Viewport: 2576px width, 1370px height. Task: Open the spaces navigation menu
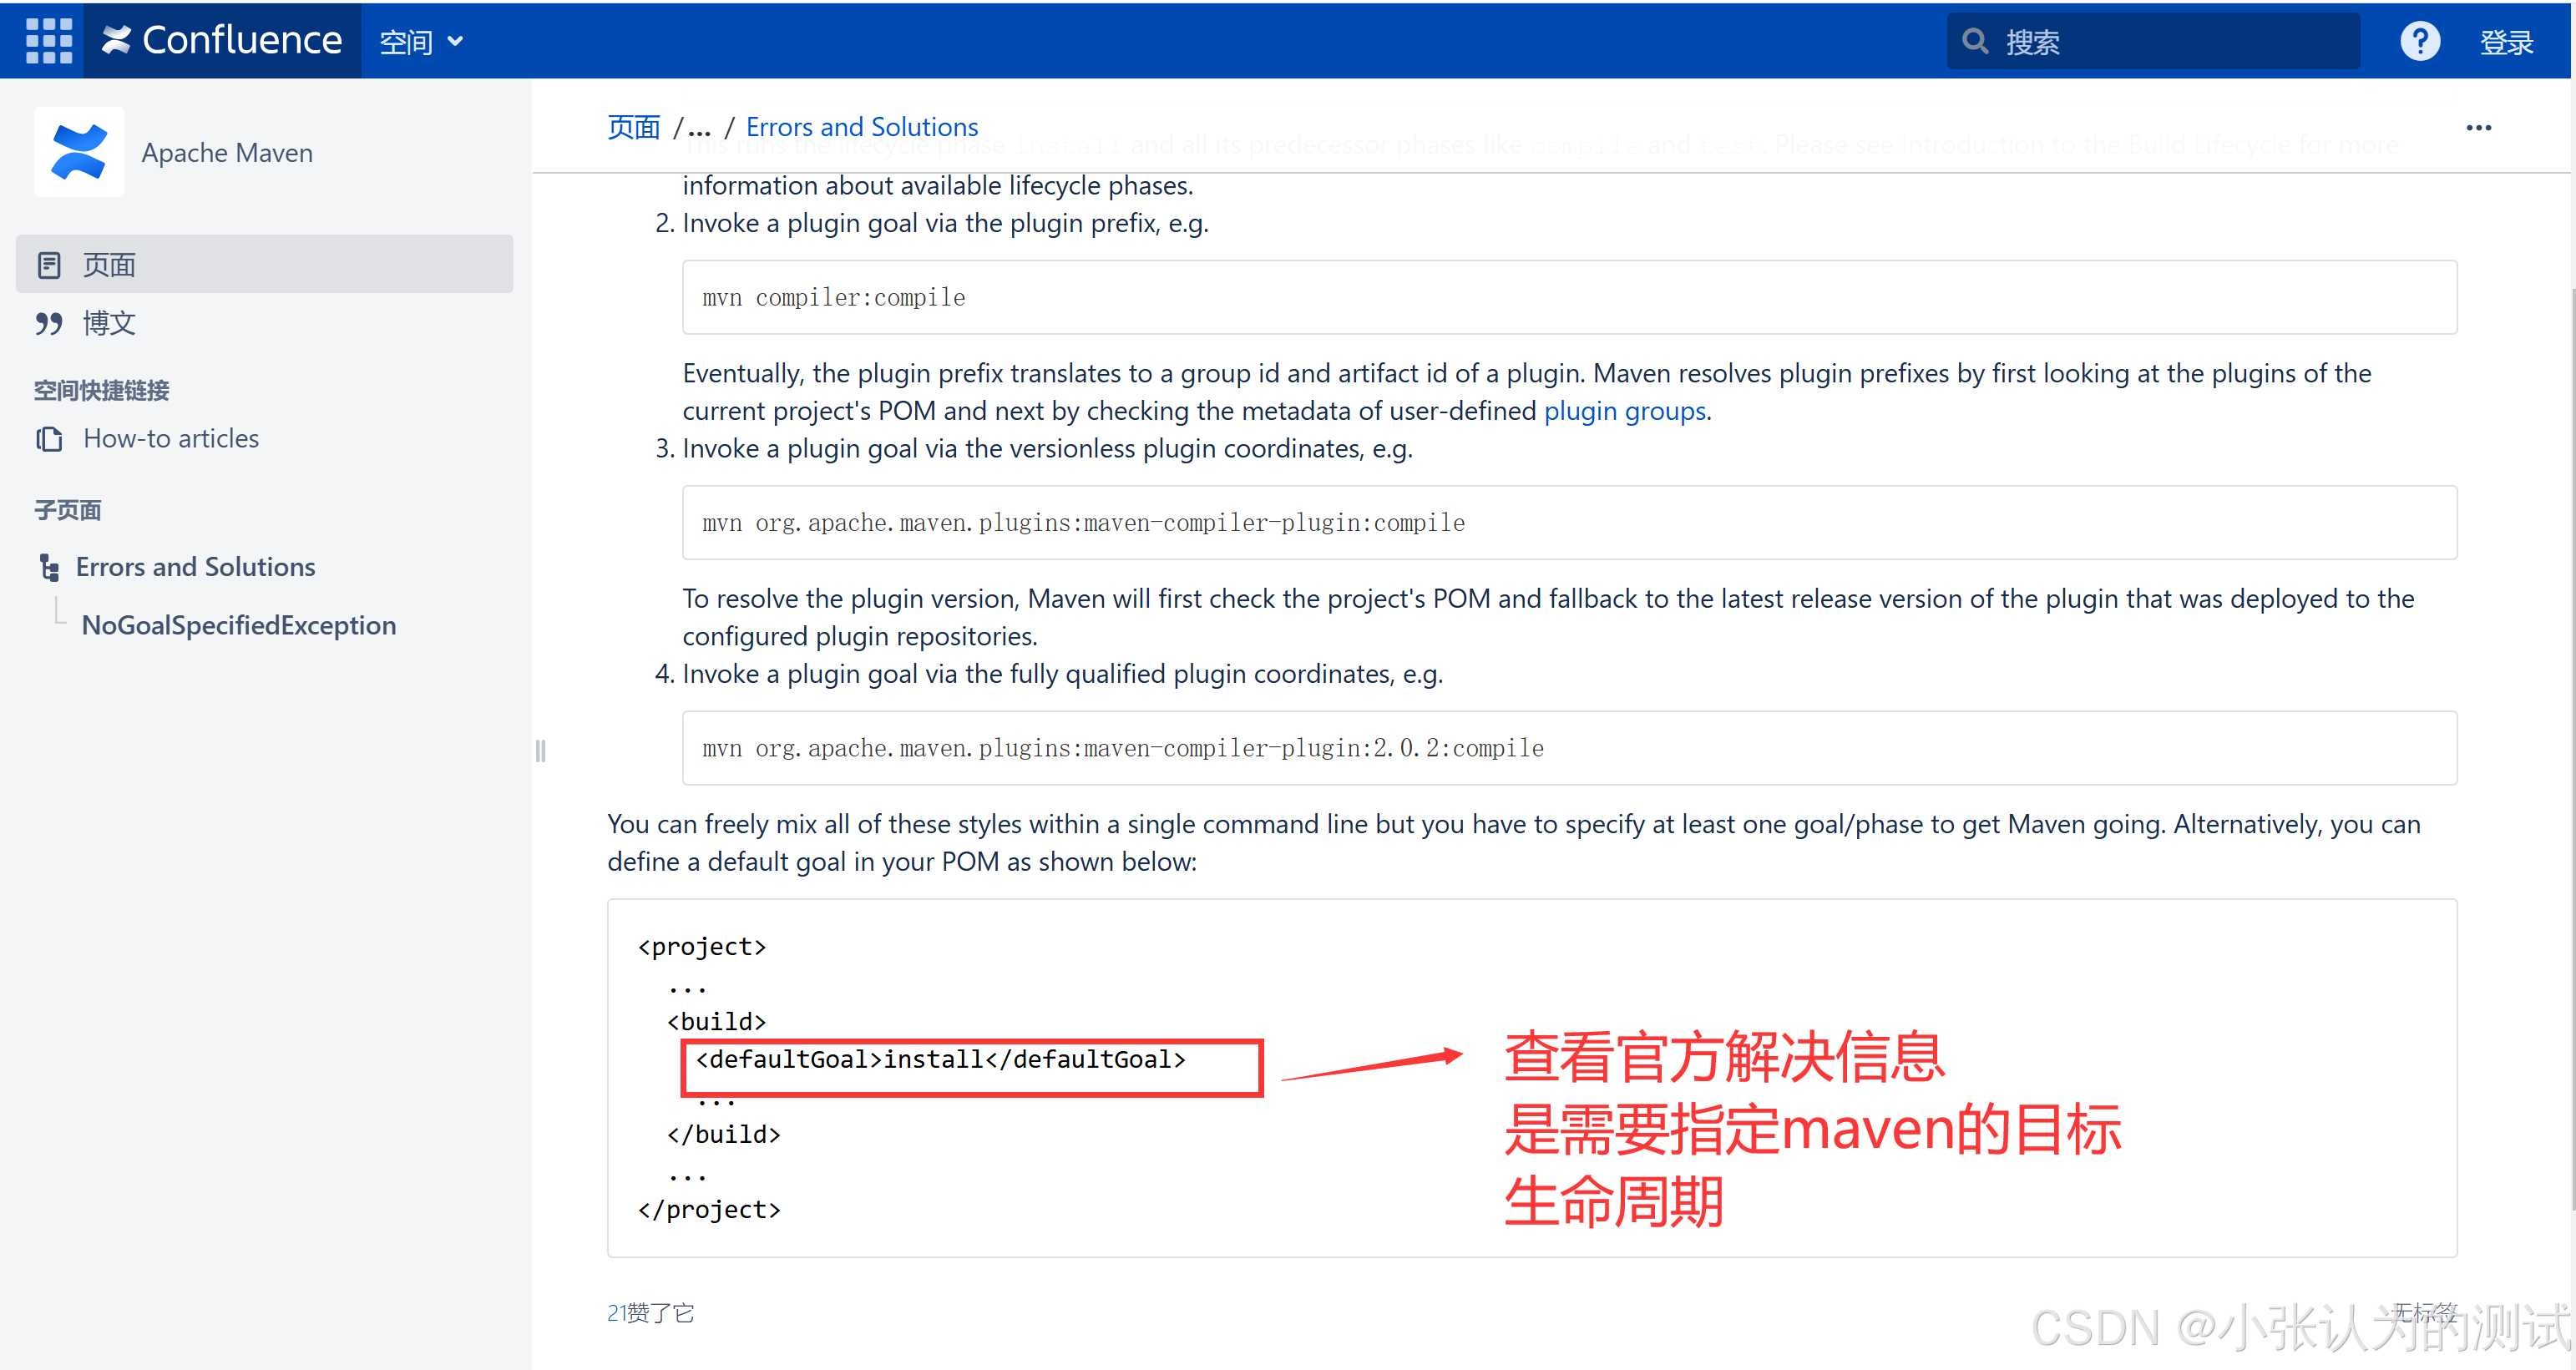(x=419, y=43)
